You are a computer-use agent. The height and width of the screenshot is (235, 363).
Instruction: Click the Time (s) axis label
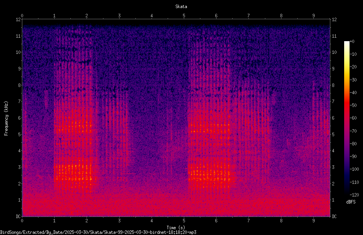[x=176, y=228]
